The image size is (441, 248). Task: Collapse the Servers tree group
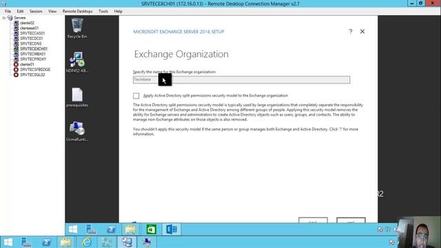3,18
